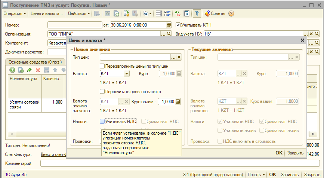Click the document report icon beside Дт/Кт
Viewport: 324px width, 178px height.
click(186, 13)
